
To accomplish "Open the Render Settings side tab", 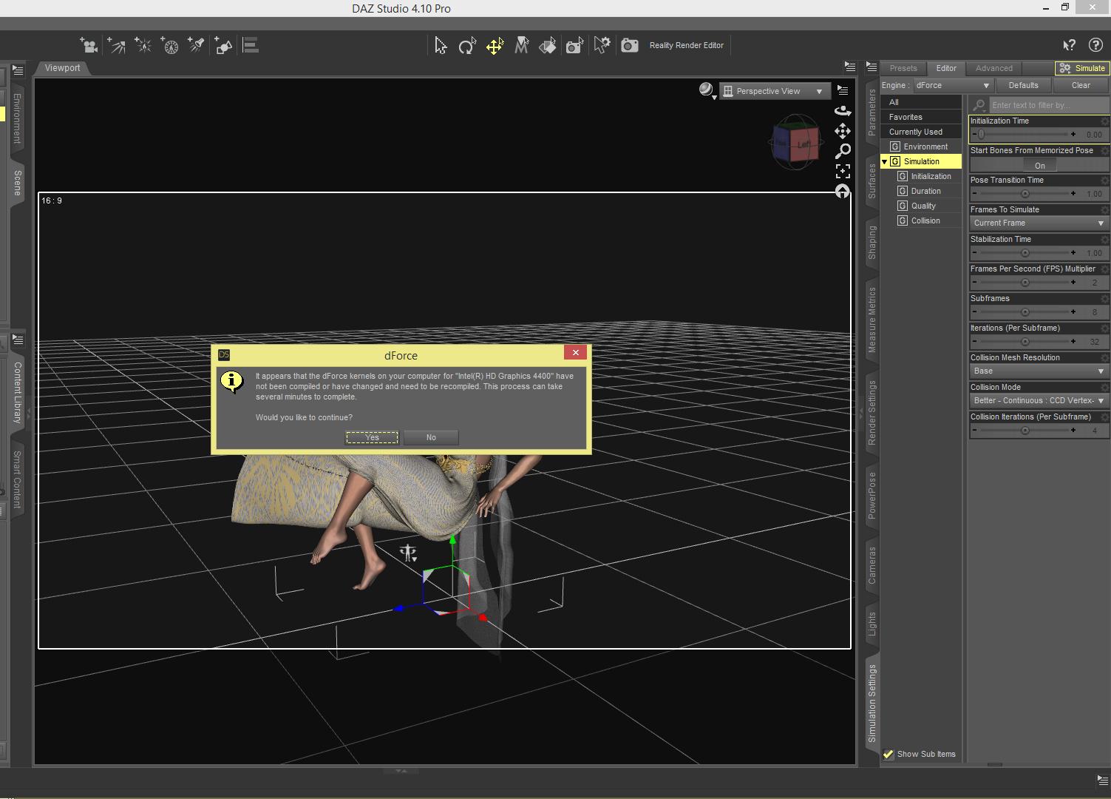I will pyautogui.click(x=872, y=412).
